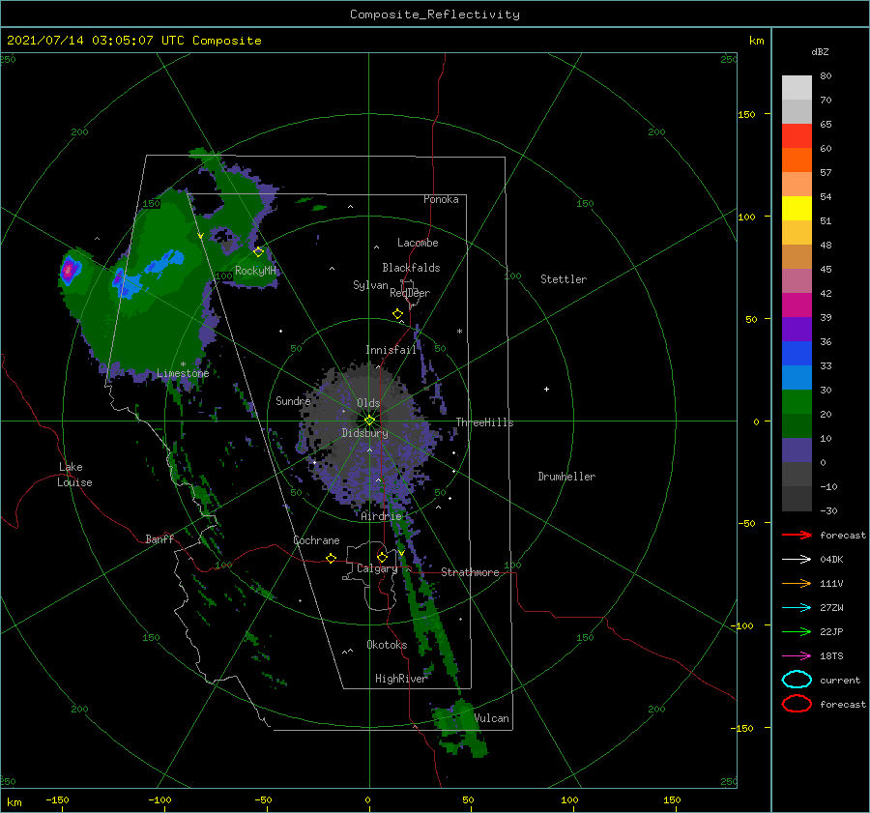Click the Sundre label

tap(293, 401)
